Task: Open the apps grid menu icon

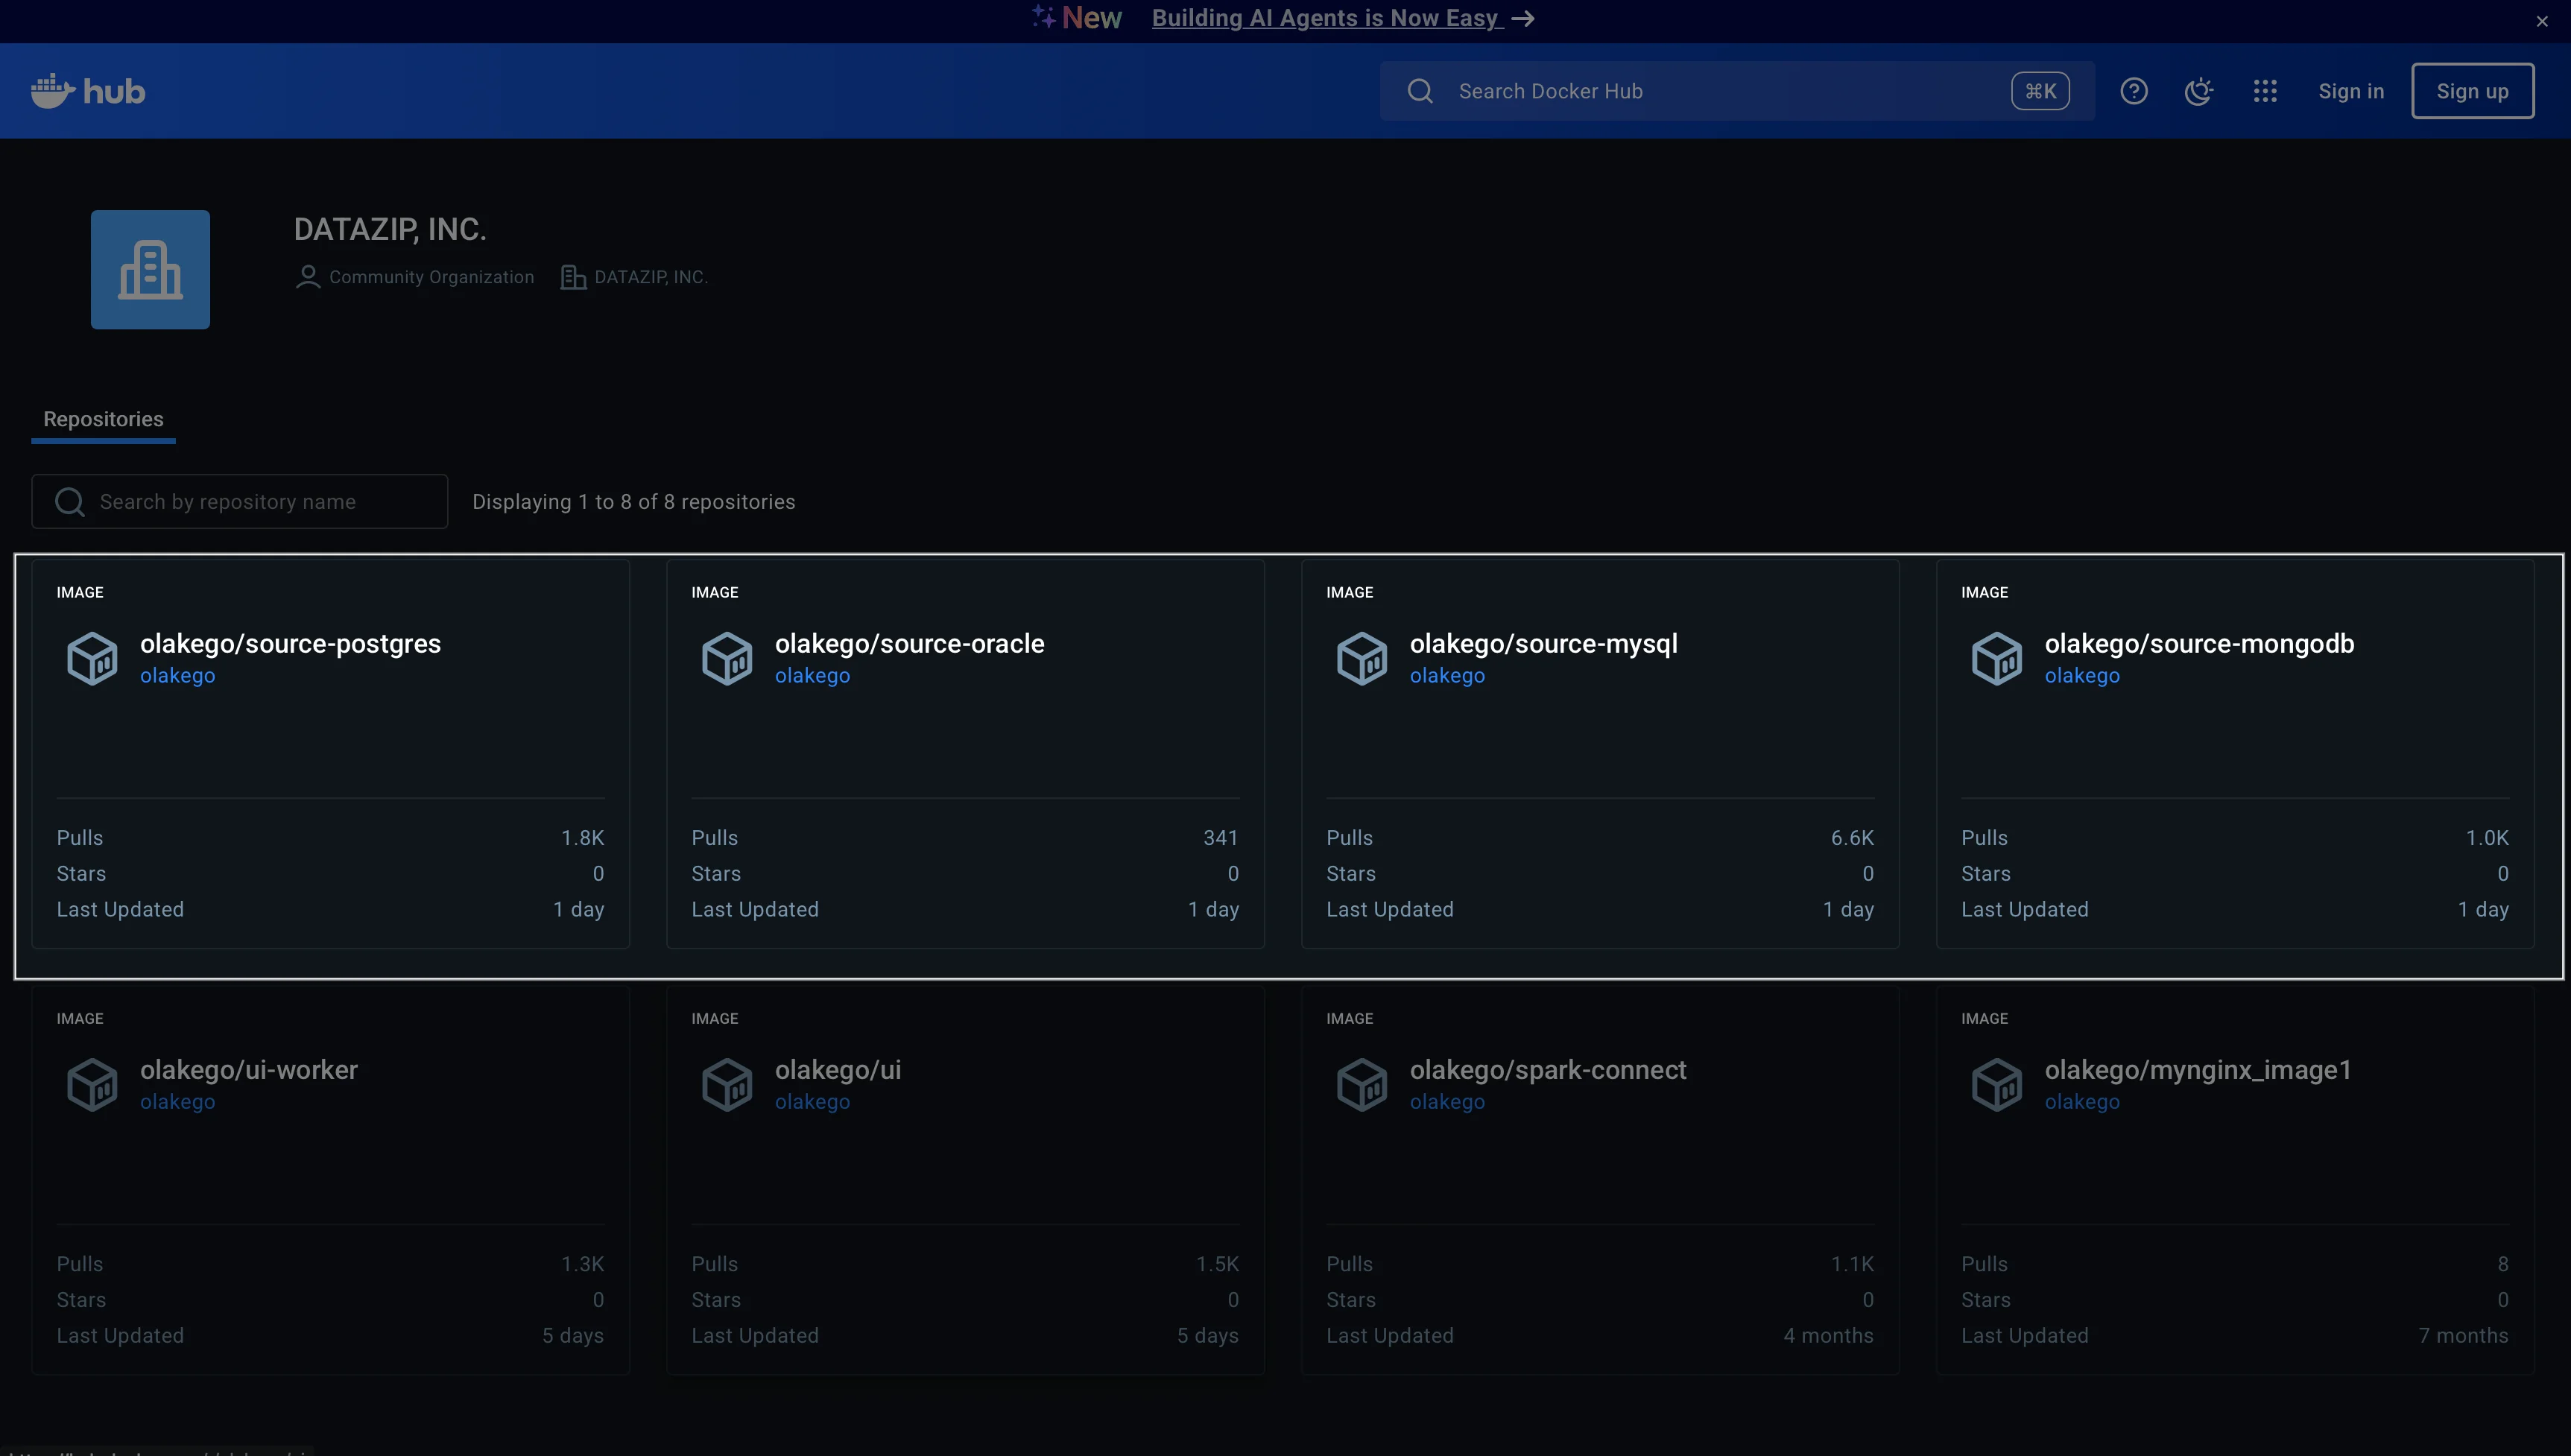Action: [x=2265, y=91]
